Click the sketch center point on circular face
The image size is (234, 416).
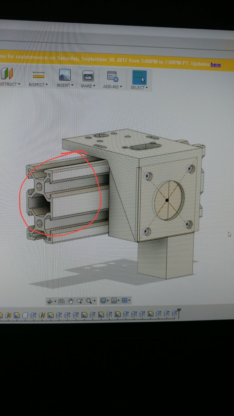pos(167,200)
